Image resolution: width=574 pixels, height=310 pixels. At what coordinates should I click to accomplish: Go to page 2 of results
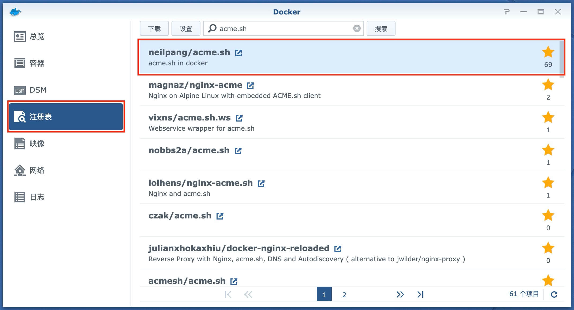[x=344, y=294]
